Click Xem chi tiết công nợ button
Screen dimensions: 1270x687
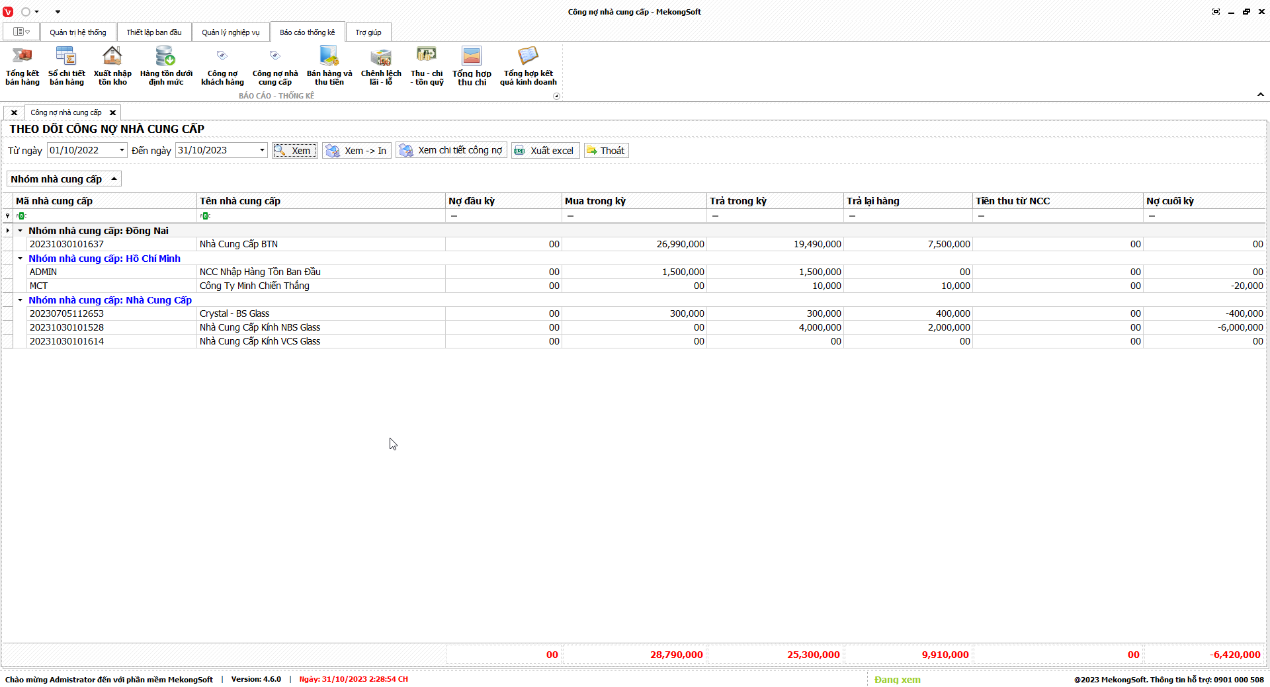pyautogui.click(x=451, y=151)
